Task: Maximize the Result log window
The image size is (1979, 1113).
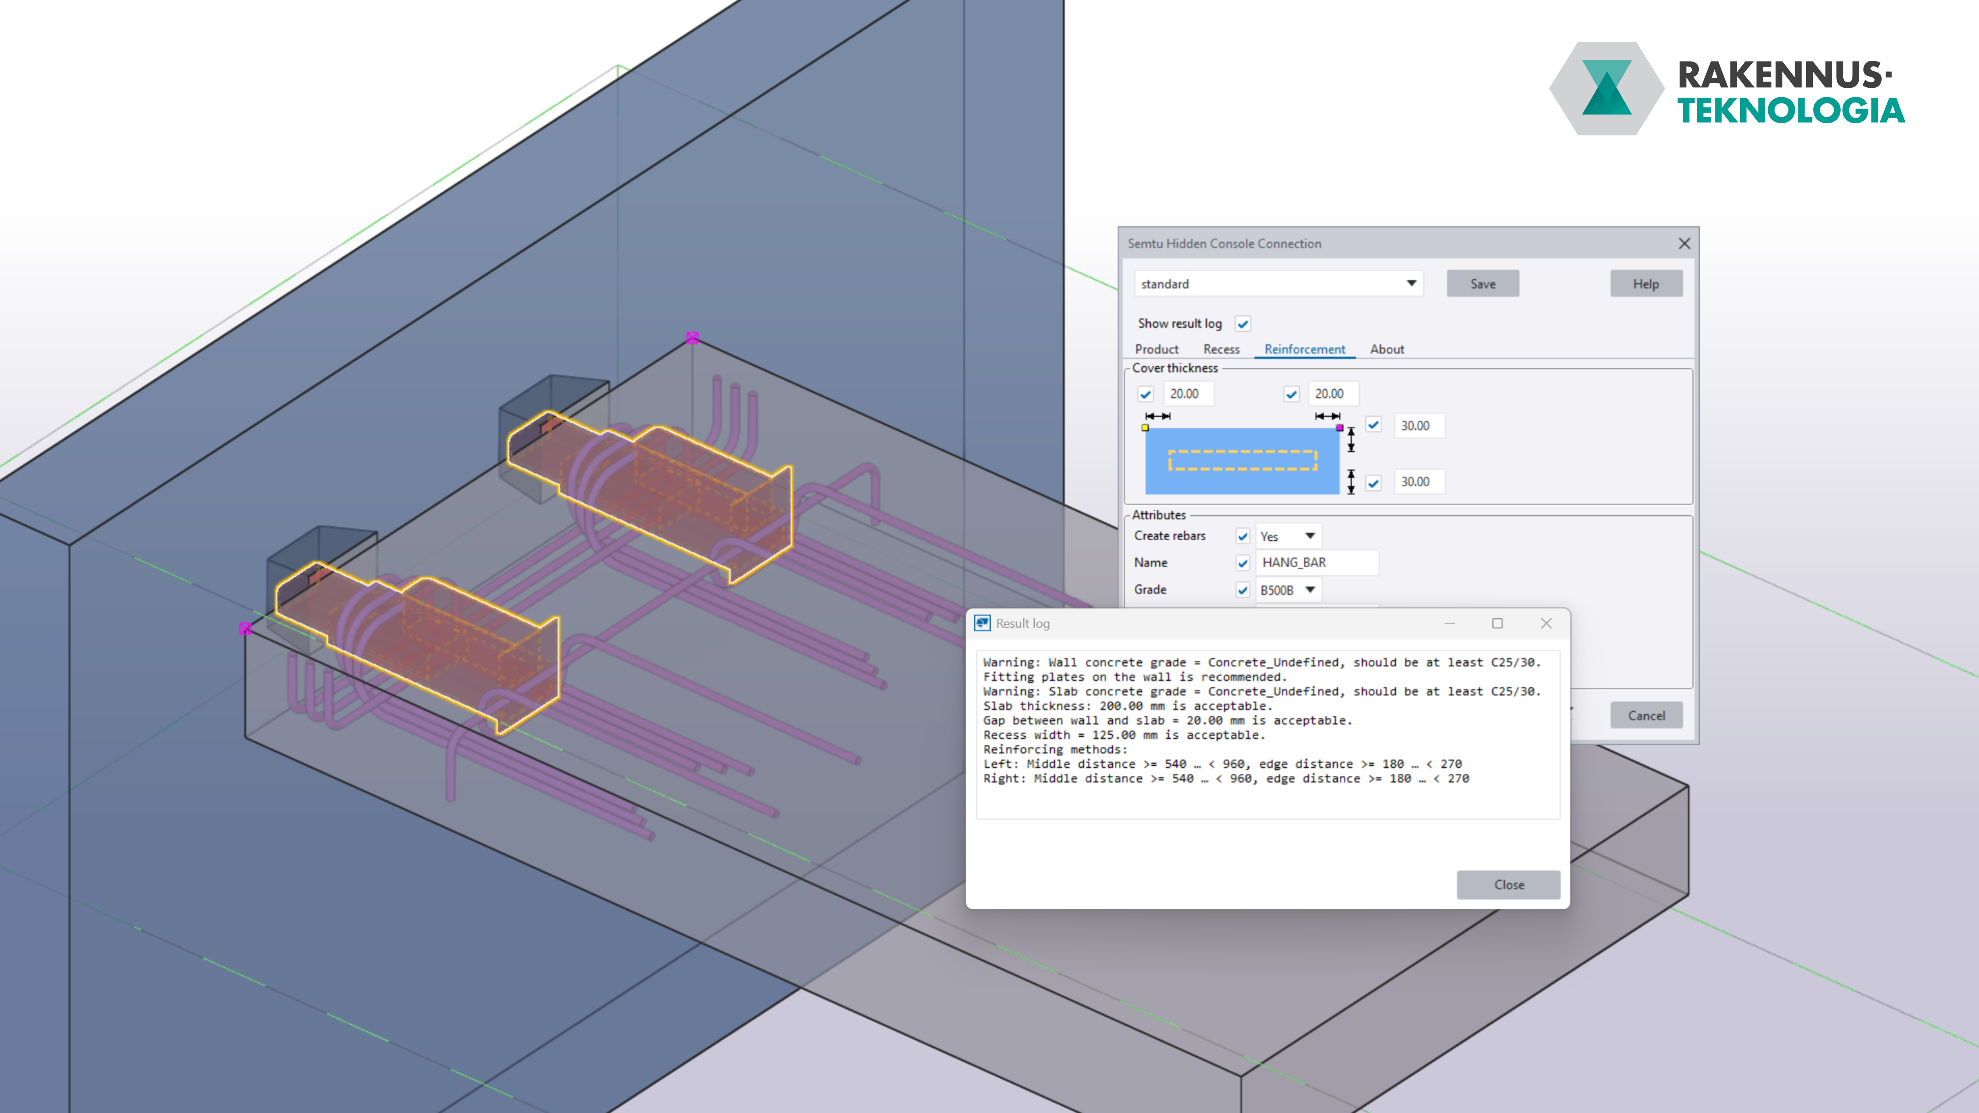Action: coord(1497,623)
